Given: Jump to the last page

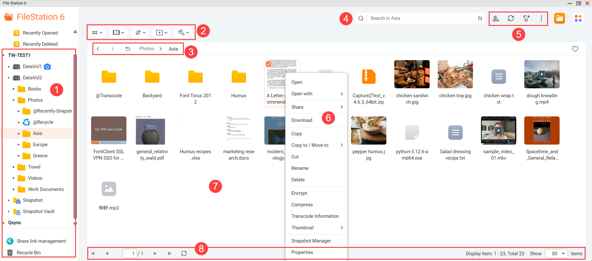Looking at the screenshot, I should pyautogui.click(x=169, y=253).
